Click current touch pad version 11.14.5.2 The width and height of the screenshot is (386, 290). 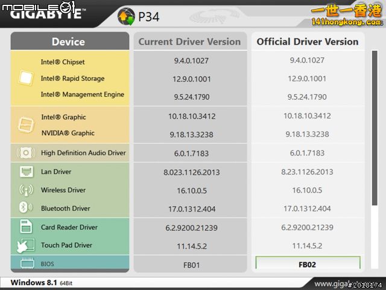pyautogui.click(x=192, y=246)
